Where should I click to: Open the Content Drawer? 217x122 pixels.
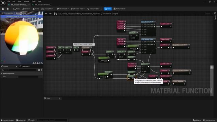tap(7, 120)
